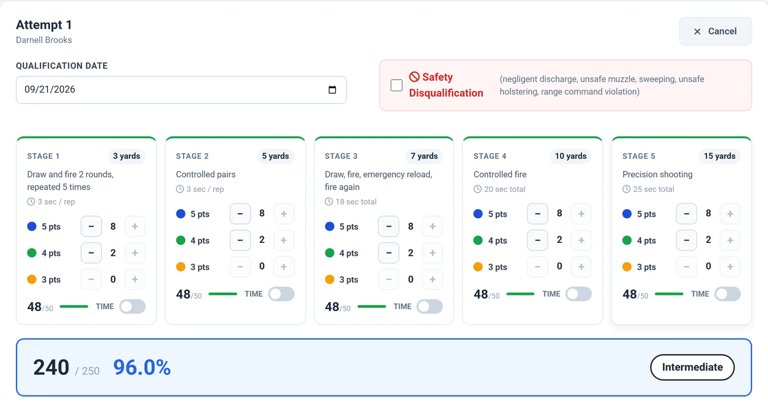Open the calendar picker in Qualification Date

click(332, 90)
